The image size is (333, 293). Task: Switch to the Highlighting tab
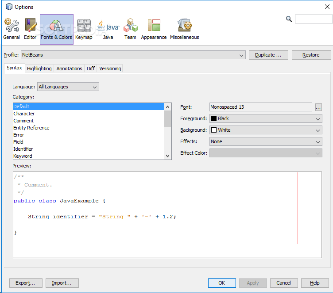pyautogui.click(x=39, y=68)
